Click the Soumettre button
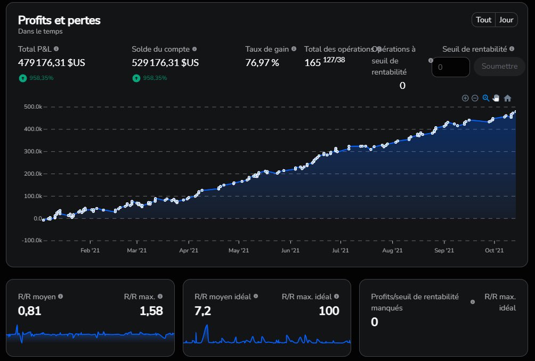 tap(499, 67)
